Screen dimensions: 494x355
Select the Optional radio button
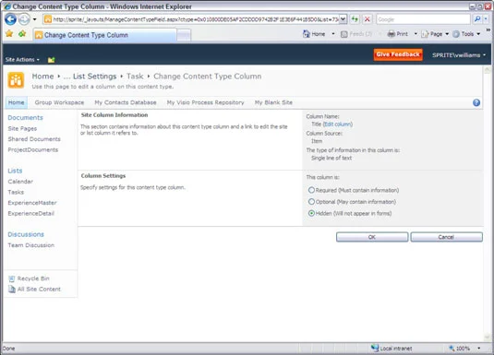pos(311,201)
